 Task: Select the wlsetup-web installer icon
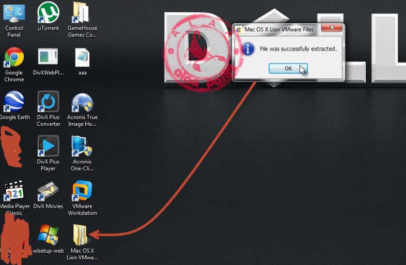coord(48,239)
